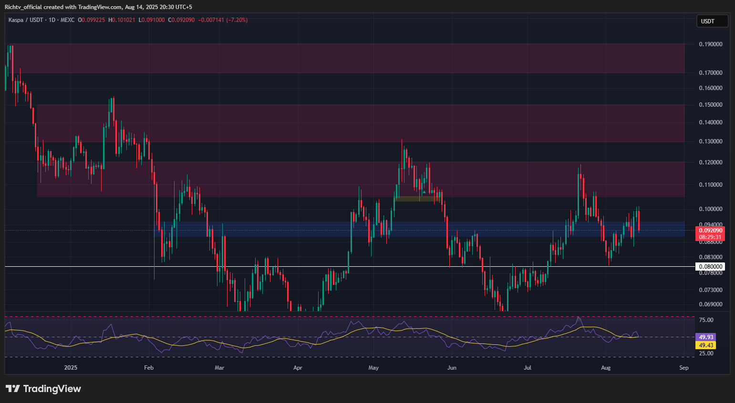Click the yellow RSI average label 49.43
735x403 pixels.
tap(706, 345)
